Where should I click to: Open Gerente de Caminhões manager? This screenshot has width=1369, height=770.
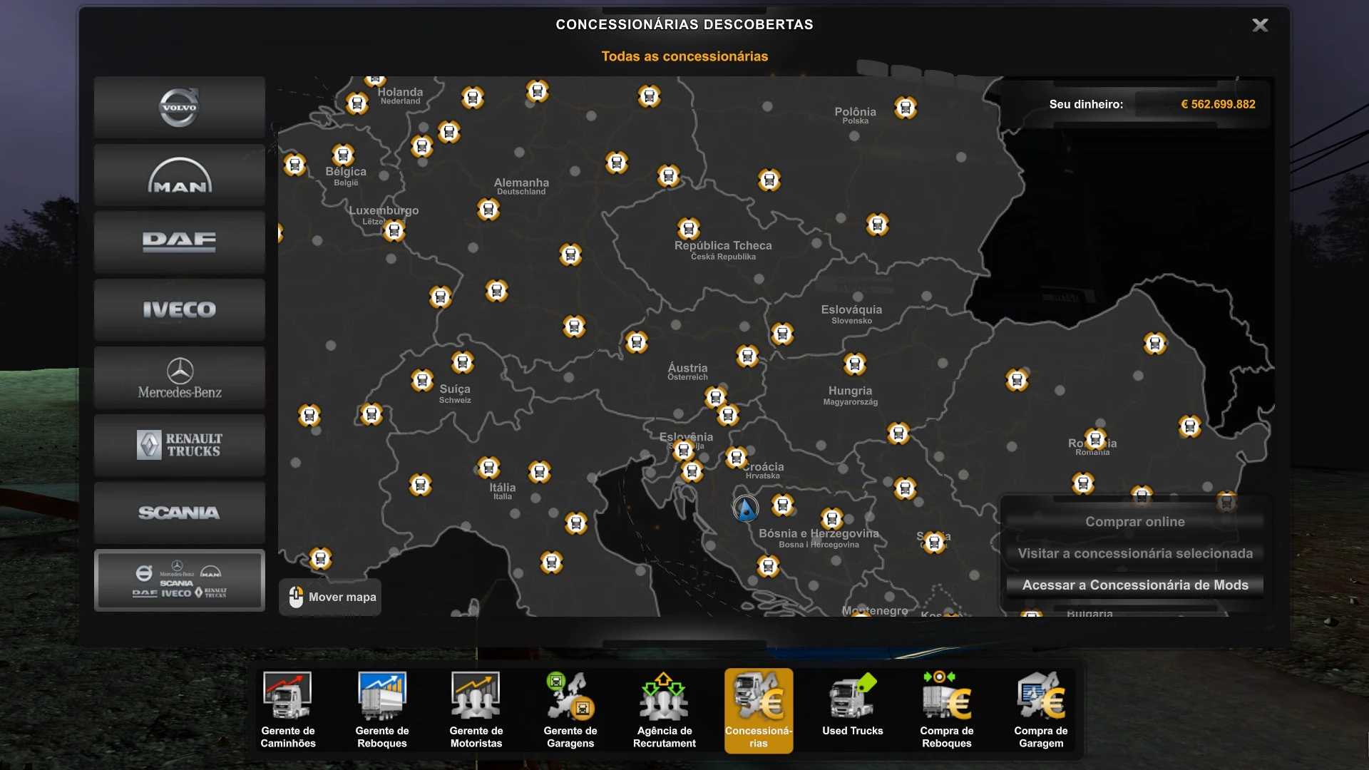point(287,710)
